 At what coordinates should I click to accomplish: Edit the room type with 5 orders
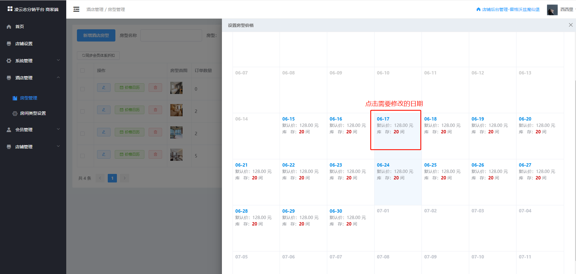click(x=104, y=154)
